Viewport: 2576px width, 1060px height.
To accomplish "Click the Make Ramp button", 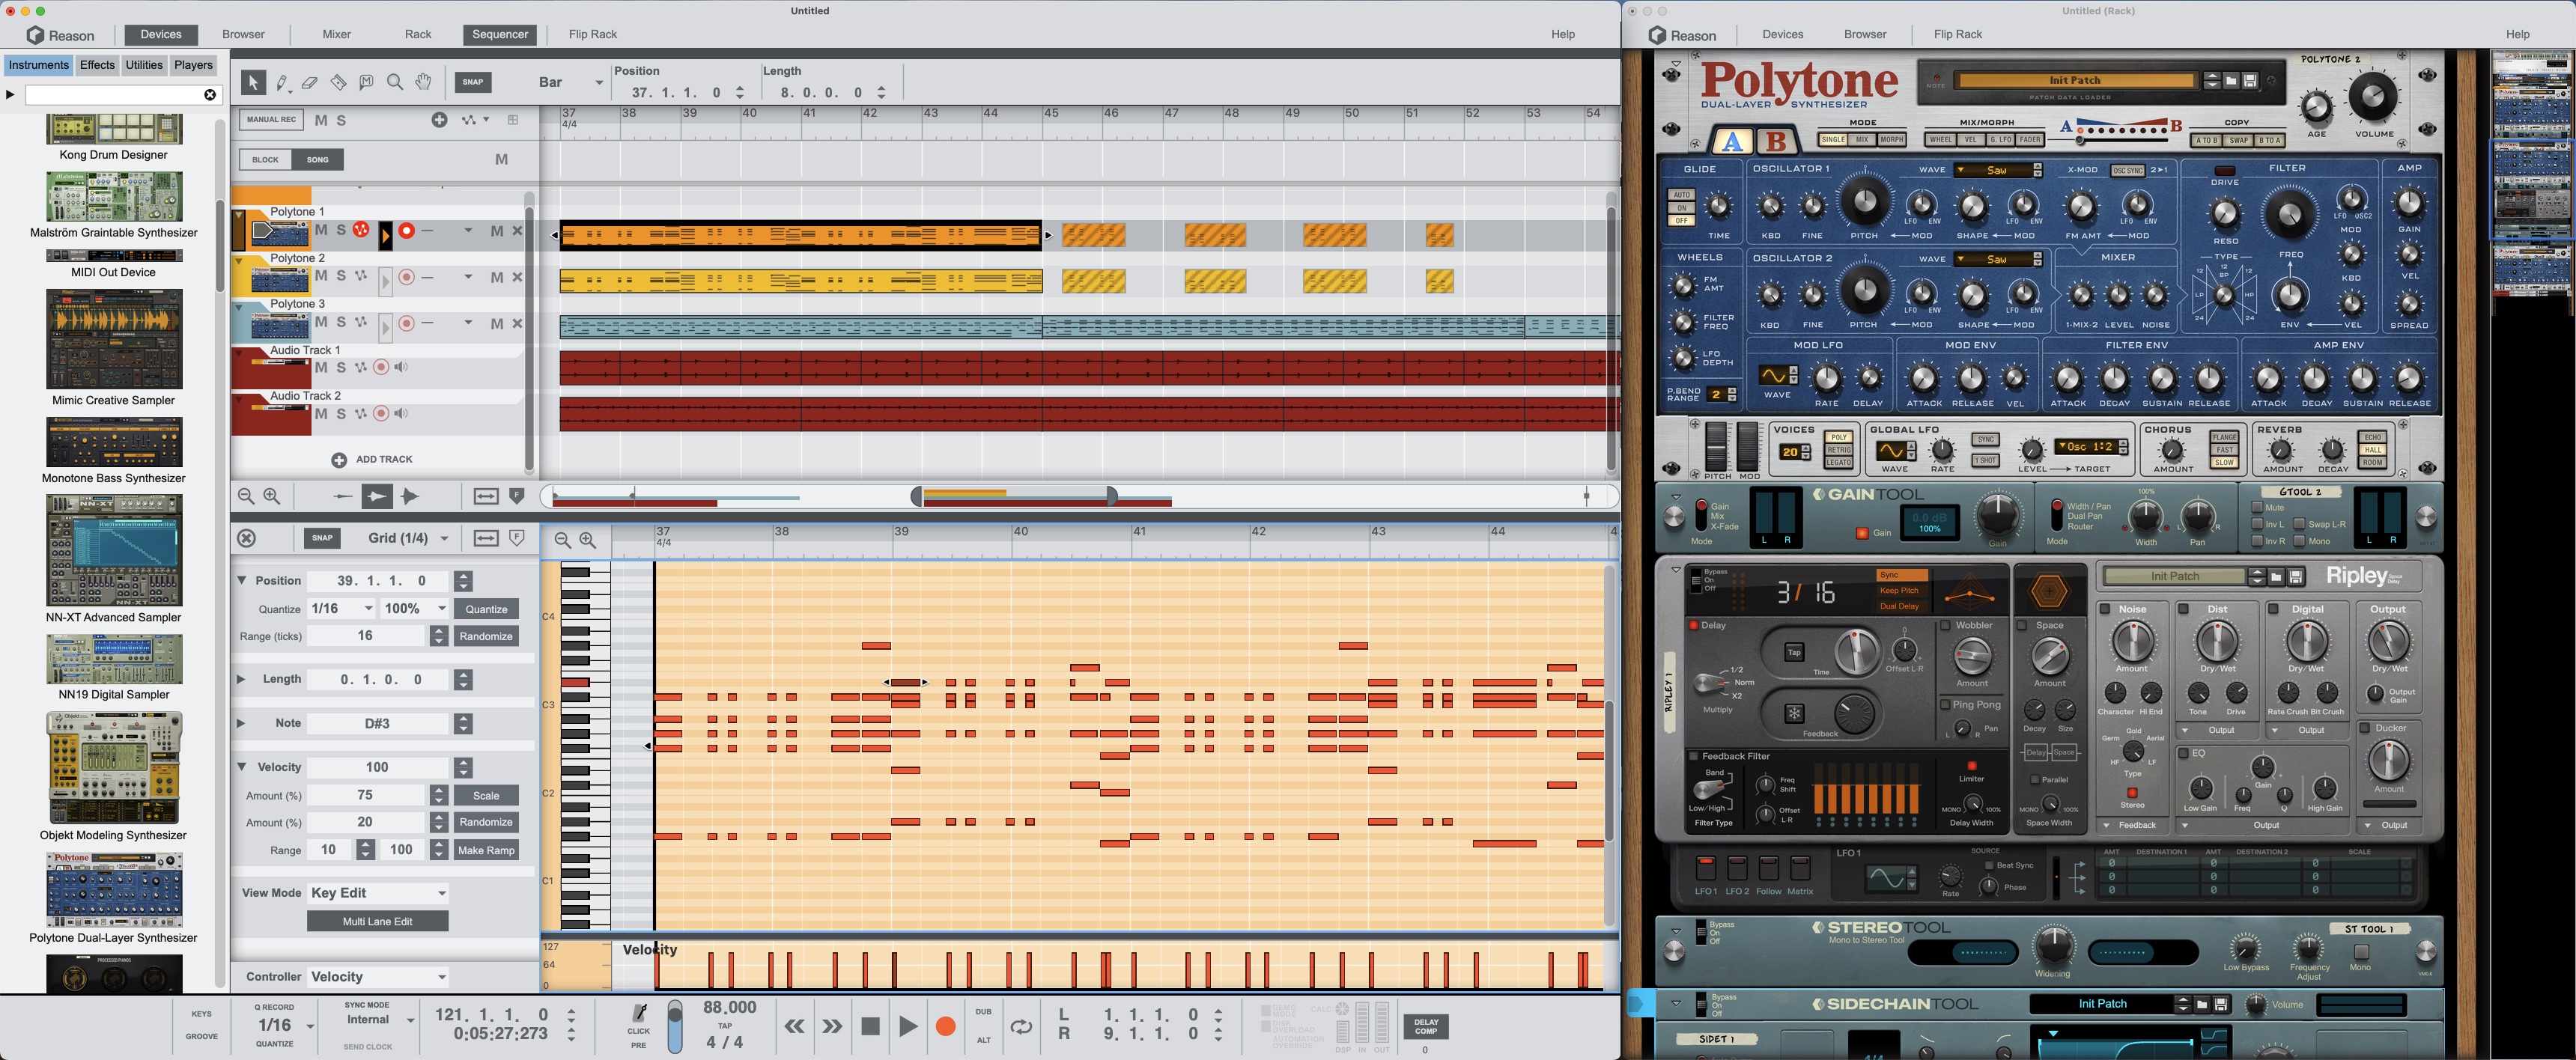I will (x=486, y=850).
